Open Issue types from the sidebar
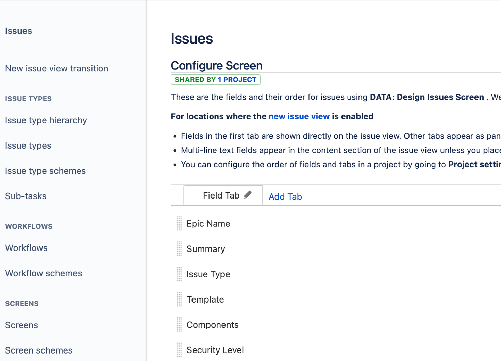This screenshot has height=361, width=501. tap(28, 145)
